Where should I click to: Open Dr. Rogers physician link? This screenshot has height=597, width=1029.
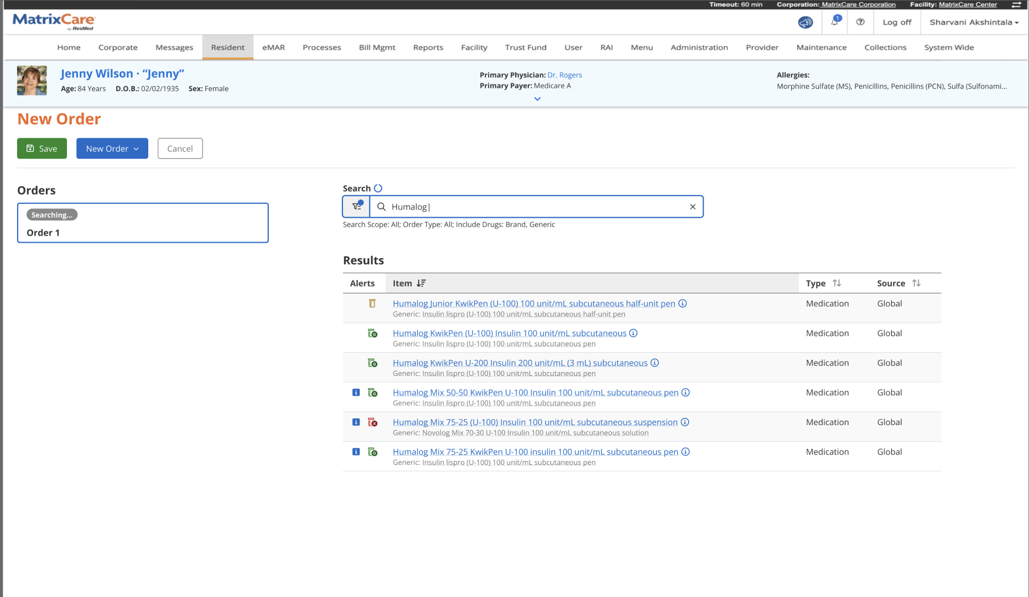(565, 75)
